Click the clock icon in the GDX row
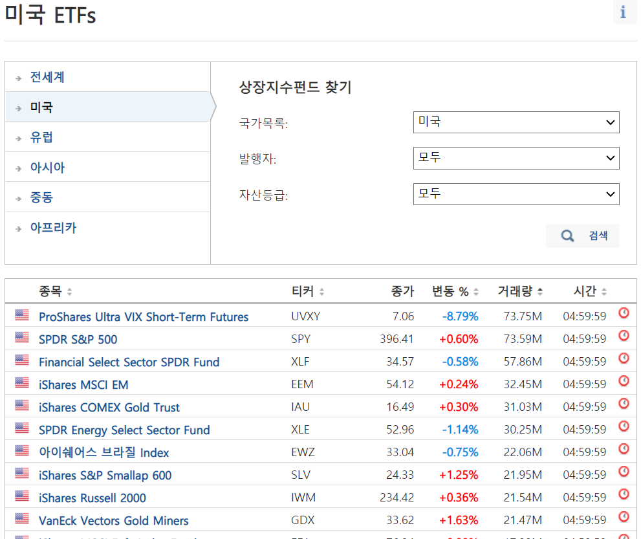This screenshot has width=641, height=539. coord(624,517)
